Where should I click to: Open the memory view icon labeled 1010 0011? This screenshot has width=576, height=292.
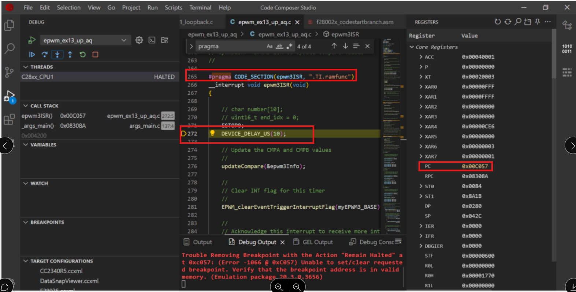click(567, 49)
